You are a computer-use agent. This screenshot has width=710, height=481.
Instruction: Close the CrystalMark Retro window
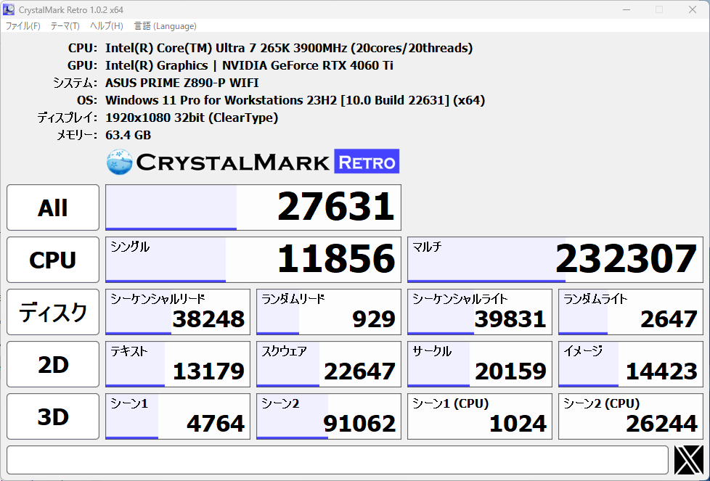point(693,9)
